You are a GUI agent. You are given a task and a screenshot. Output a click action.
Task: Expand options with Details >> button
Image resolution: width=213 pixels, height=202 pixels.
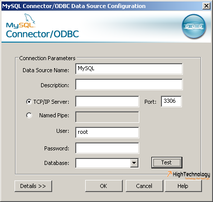(x=33, y=186)
